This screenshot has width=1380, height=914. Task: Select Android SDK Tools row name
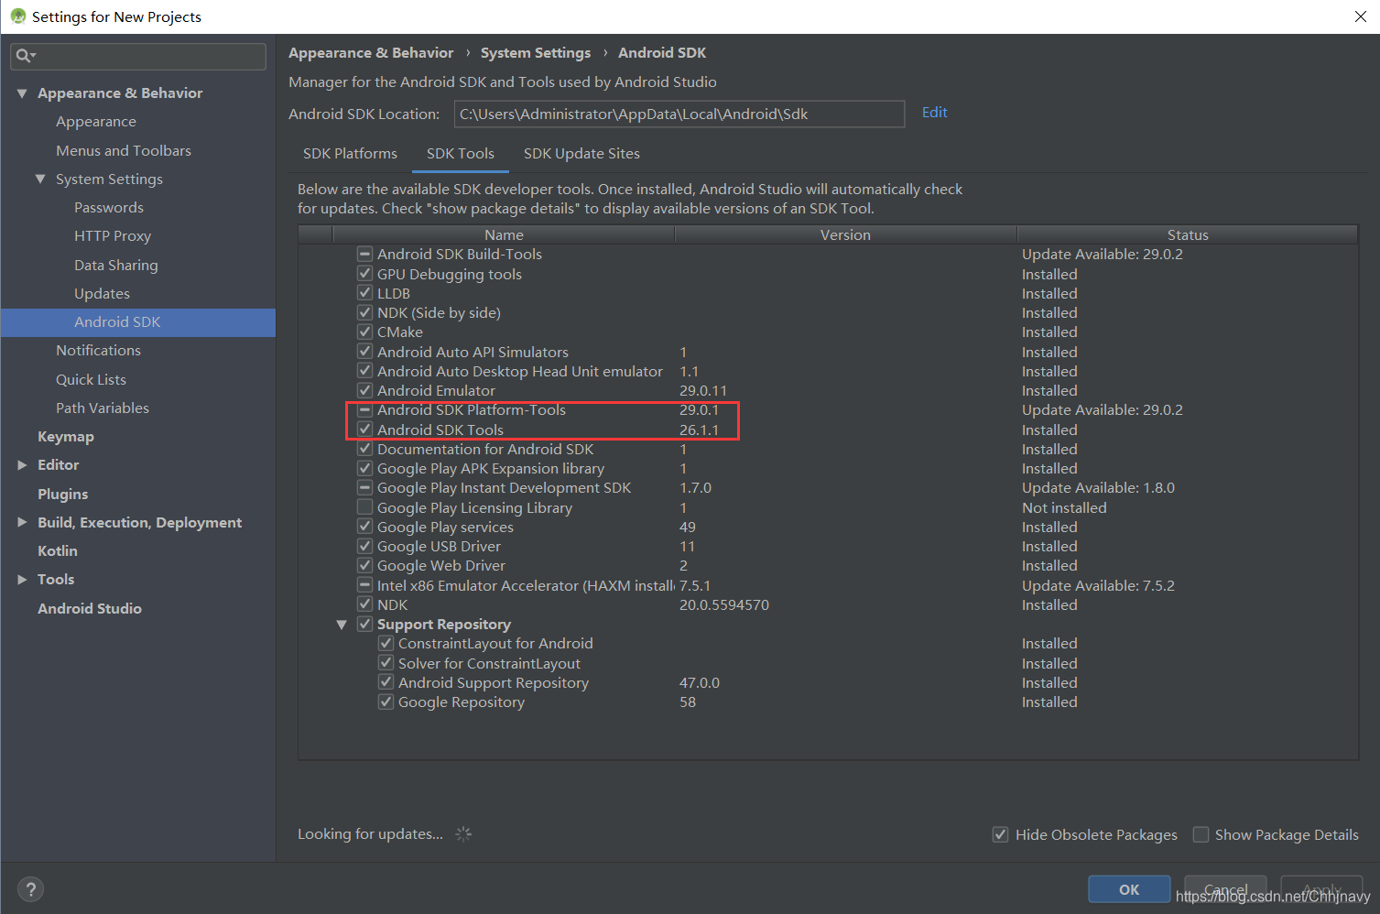tap(440, 430)
